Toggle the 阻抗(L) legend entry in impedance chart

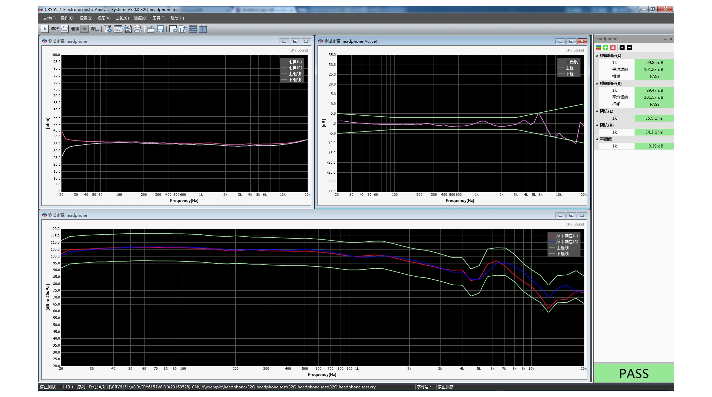294,62
